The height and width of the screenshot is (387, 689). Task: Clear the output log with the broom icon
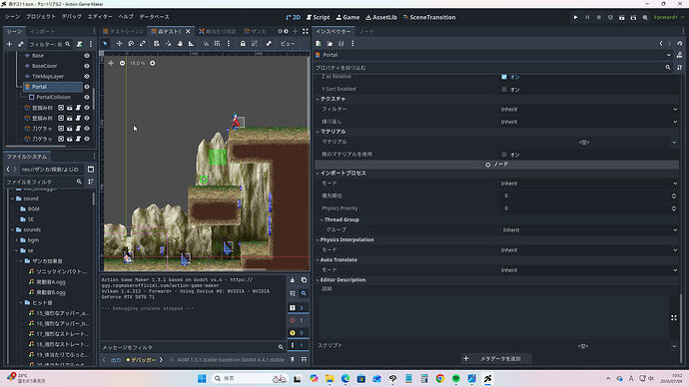pyautogui.click(x=293, y=280)
